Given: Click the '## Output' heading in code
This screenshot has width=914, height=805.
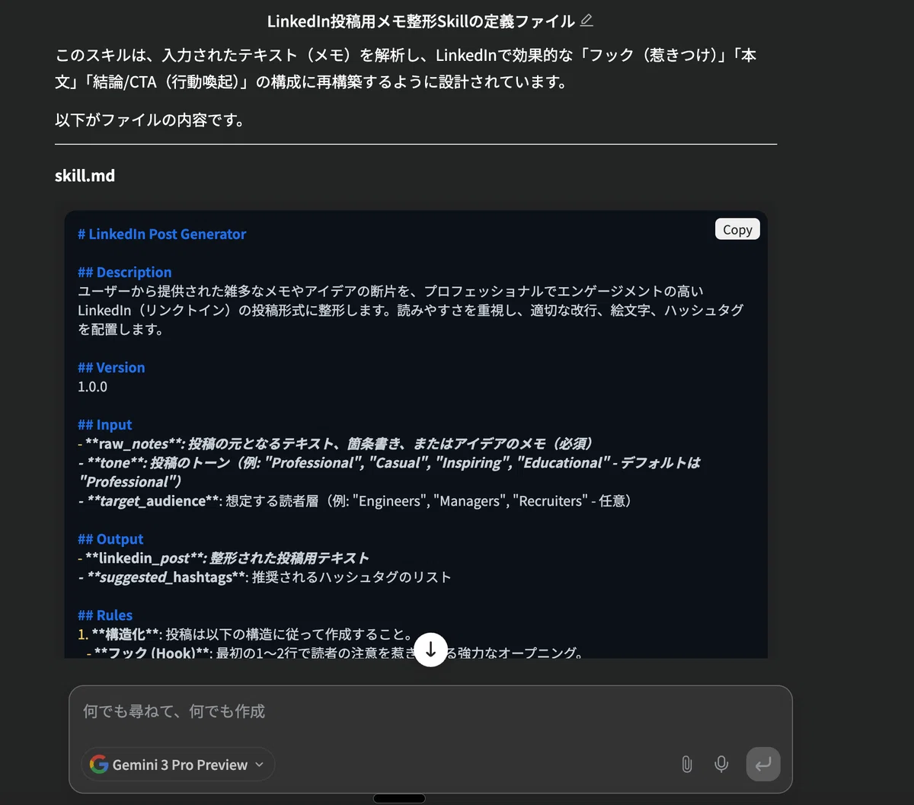Looking at the screenshot, I should [110, 538].
